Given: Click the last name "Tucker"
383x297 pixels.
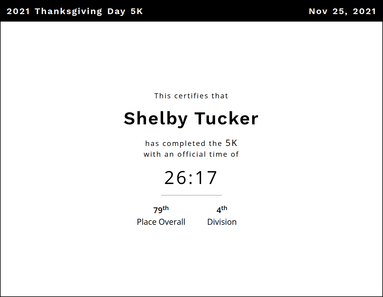Looking at the screenshot, I should [x=227, y=118].
